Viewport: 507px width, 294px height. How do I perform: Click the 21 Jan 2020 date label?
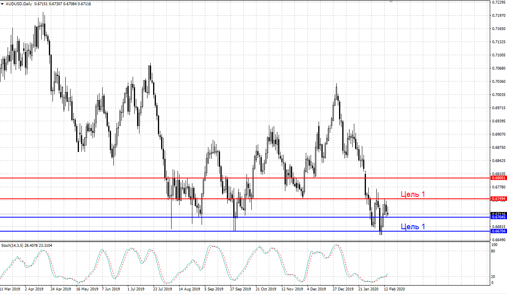[x=368, y=288]
